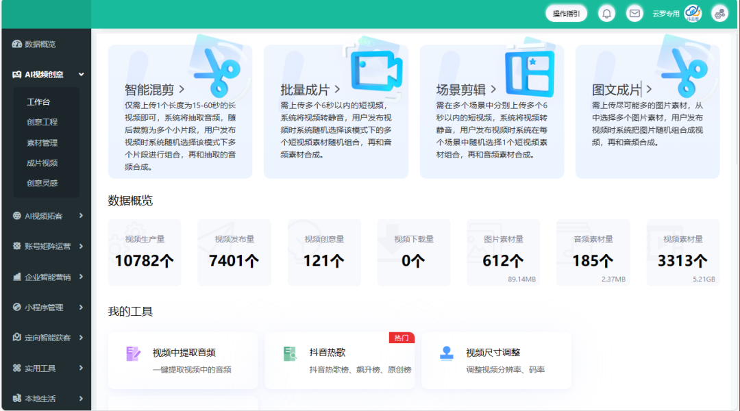This screenshot has height=411, width=740.
Task: Click the 5.21GB size text
Action: coord(704,279)
